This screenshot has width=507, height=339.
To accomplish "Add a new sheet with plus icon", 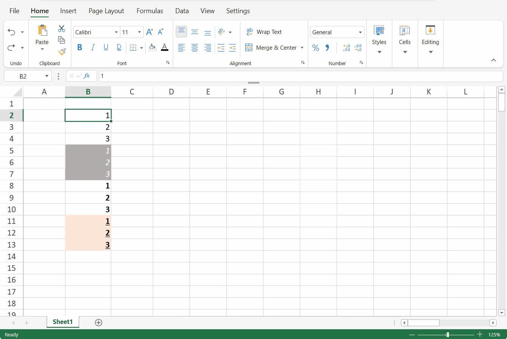I will (x=98, y=322).
